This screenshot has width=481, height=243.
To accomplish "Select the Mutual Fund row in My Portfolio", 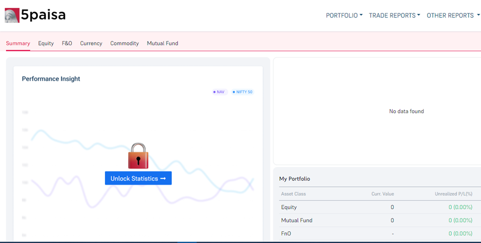I will (x=376, y=221).
